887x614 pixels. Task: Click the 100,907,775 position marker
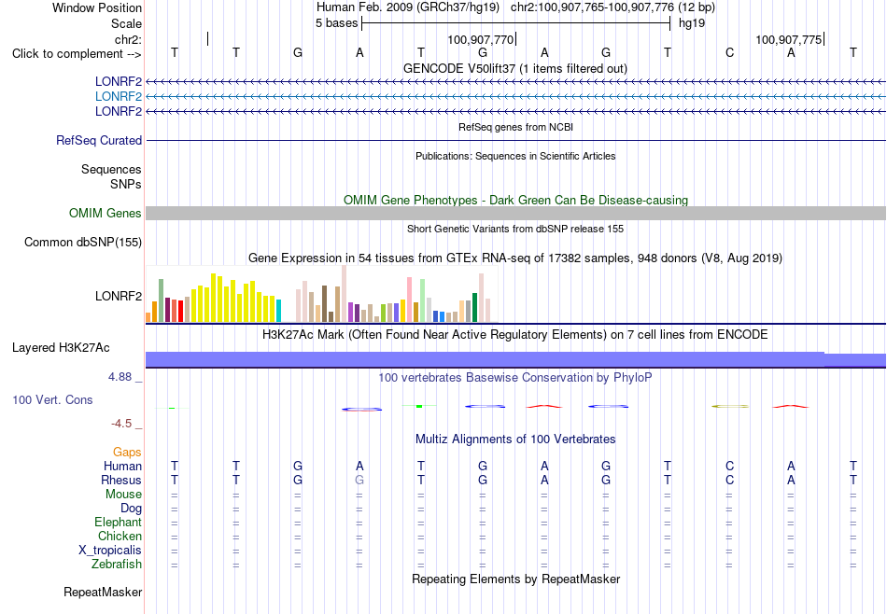pyautogui.click(x=789, y=39)
